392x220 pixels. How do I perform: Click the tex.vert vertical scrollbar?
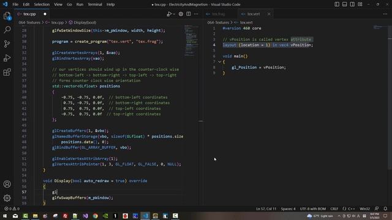click(x=390, y=97)
